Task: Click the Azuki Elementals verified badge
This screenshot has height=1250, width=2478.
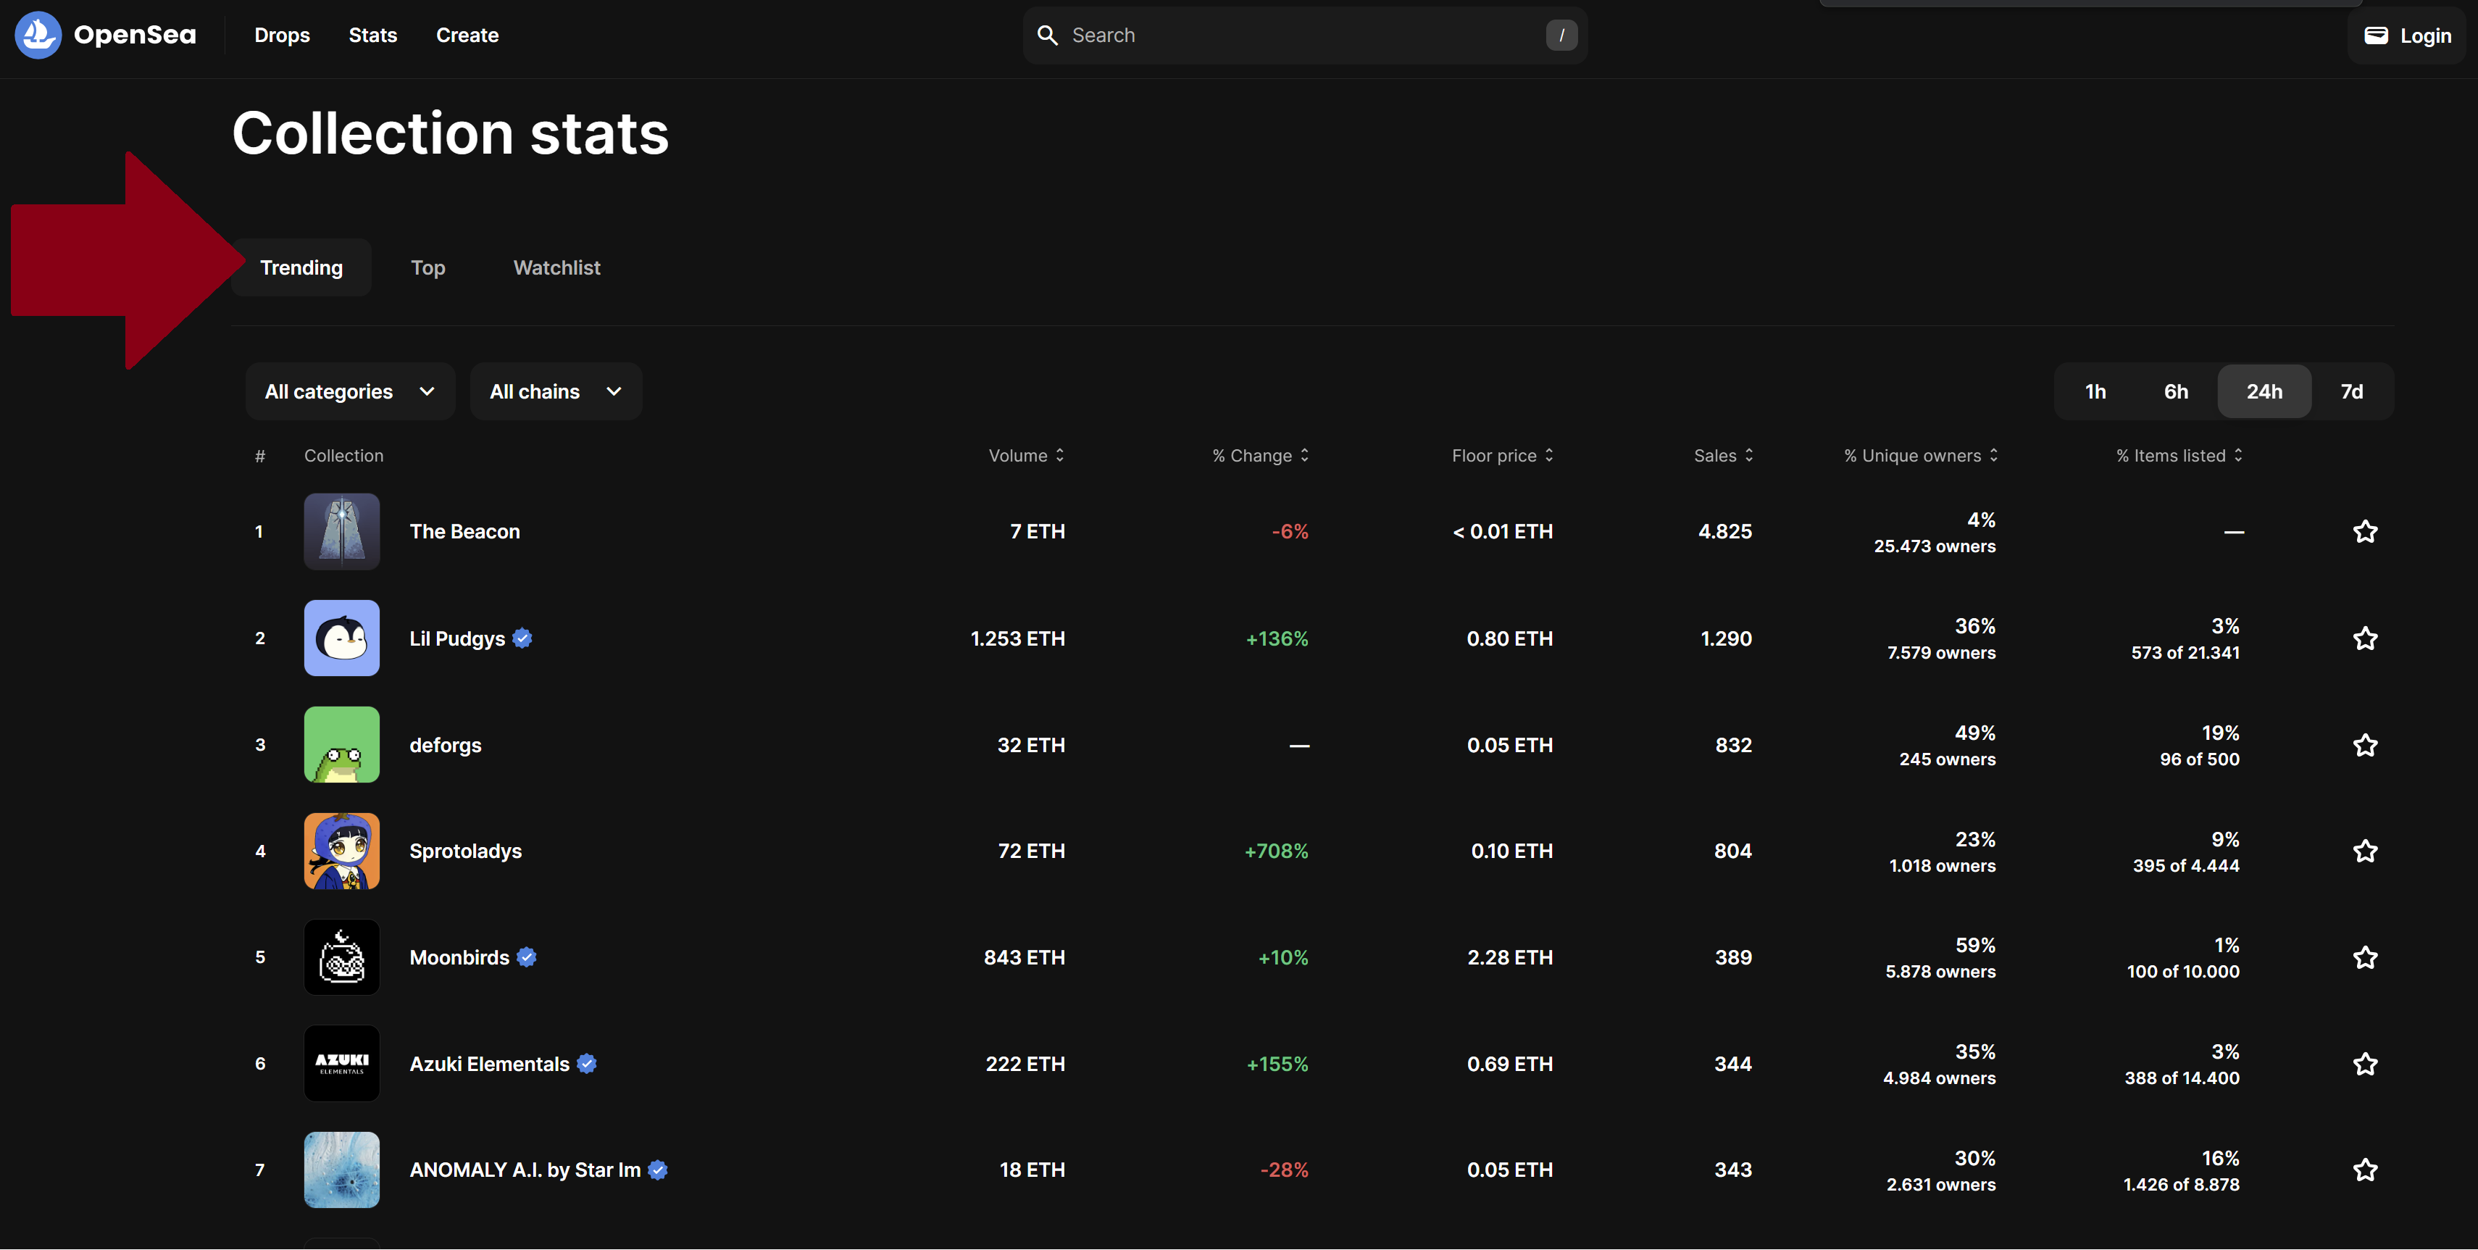Action: (587, 1063)
